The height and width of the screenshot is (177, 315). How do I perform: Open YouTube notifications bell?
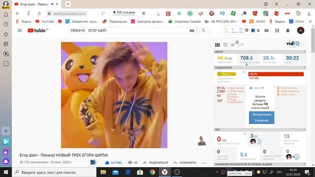tap(288, 30)
